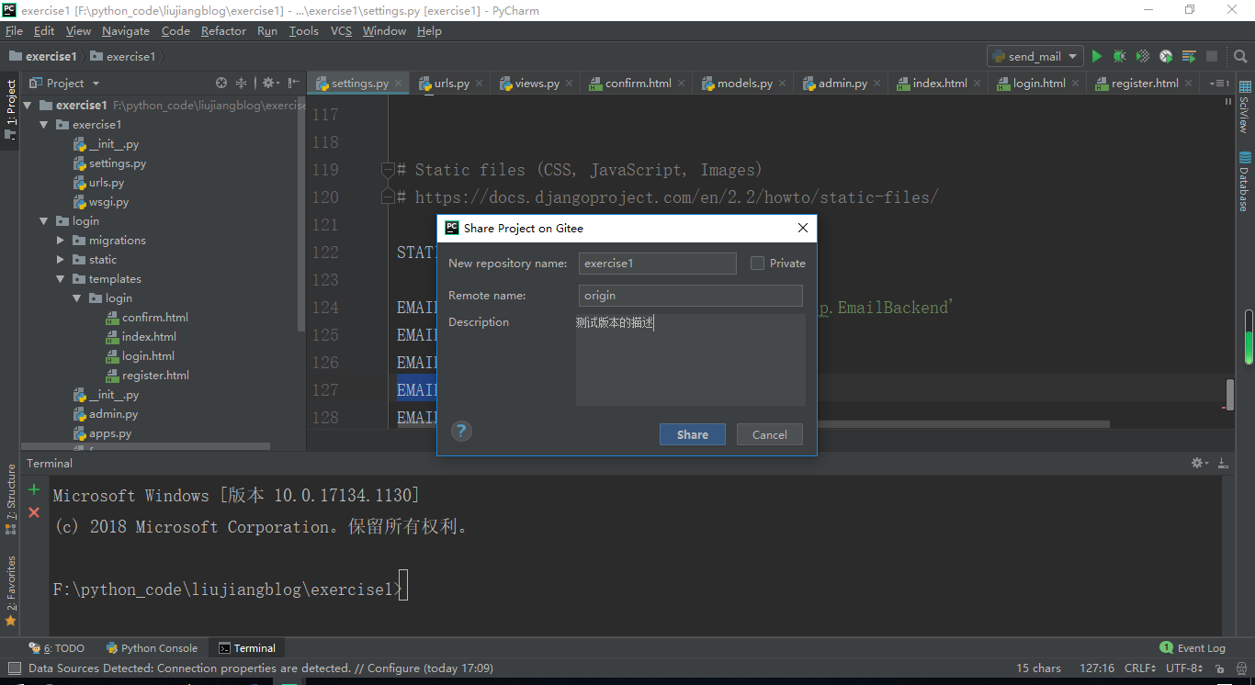1255x685 pixels.
Task: Toggle the Private repository checkbox
Action: click(x=757, y=263)
